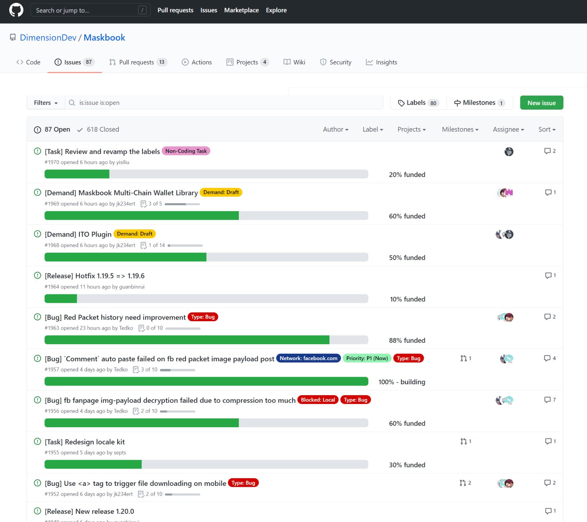Click the search magnifier icon in issue filter
This screenshot has width=587, height=522.
point(72,103)
